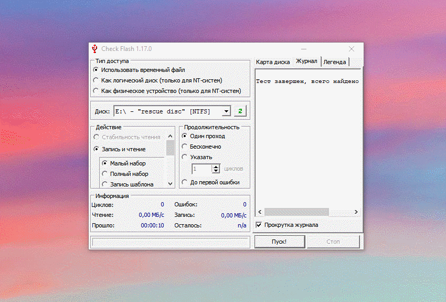Viewport: 446px width, 302px height.
Task: Click the Check Flash USB title icon
Action: pos(94,49)
